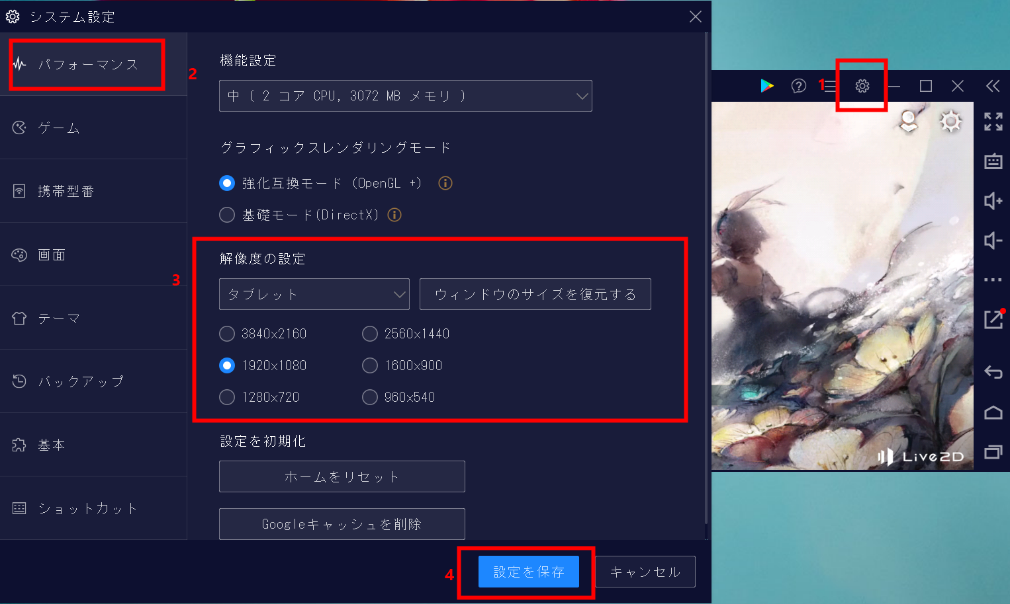Switch to the テーマ settings tab

pos(93,318)
